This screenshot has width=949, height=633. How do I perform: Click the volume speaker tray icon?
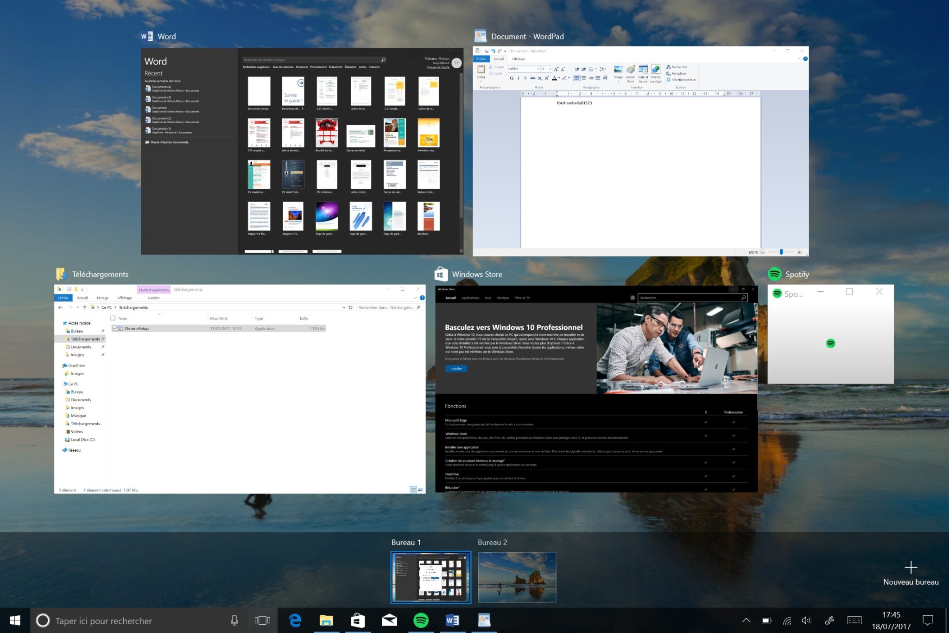pos(806,620)
